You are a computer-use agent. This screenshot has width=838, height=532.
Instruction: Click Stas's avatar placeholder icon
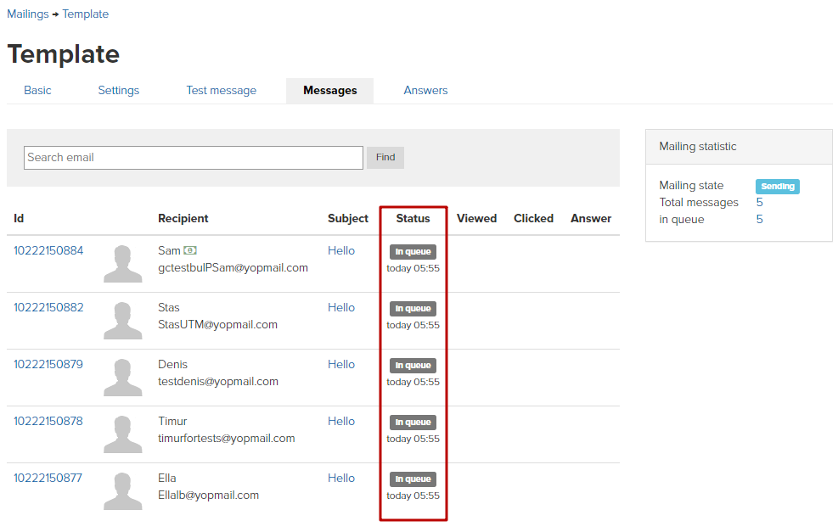[x=123, y=321]
